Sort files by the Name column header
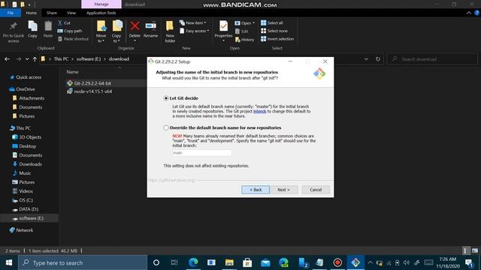Screen dimensions: 481x270 point(72,72)
